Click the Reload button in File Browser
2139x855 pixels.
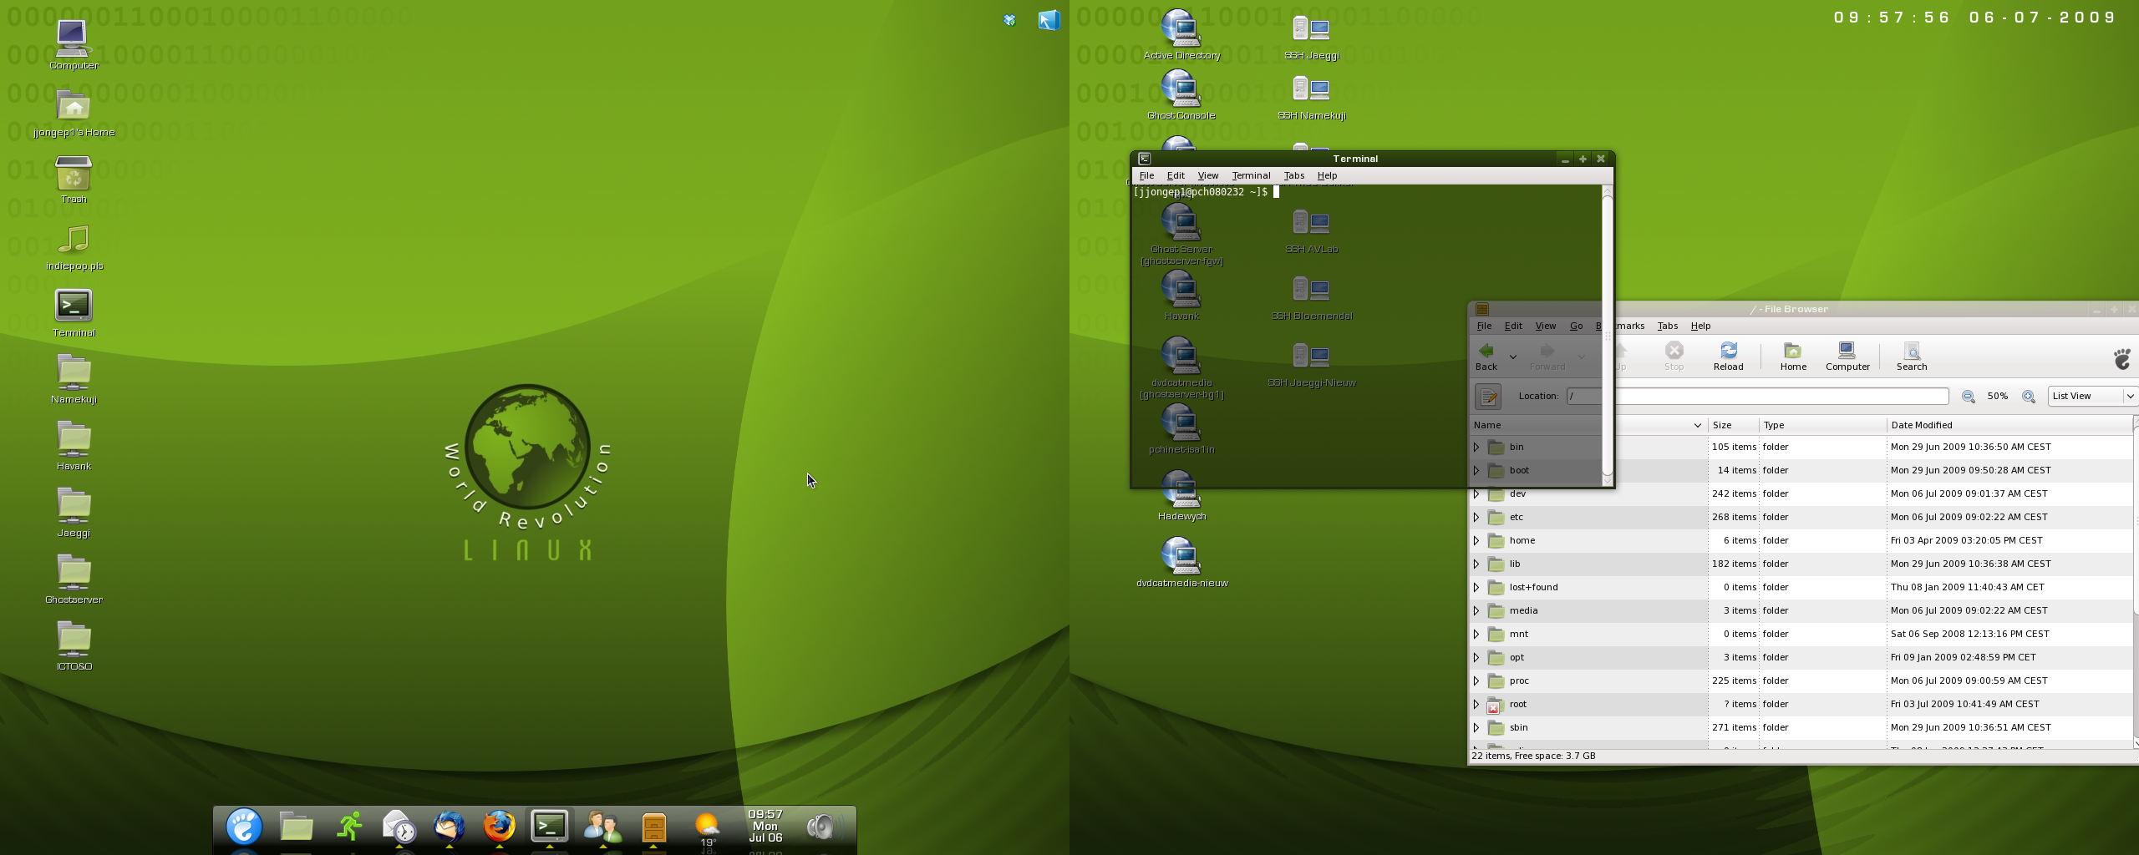point(1728,356)
